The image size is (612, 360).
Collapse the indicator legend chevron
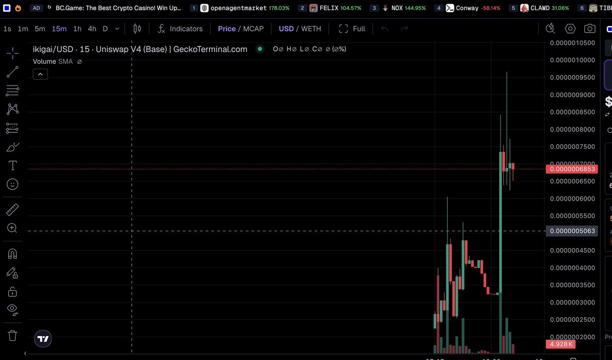point(40,74)
